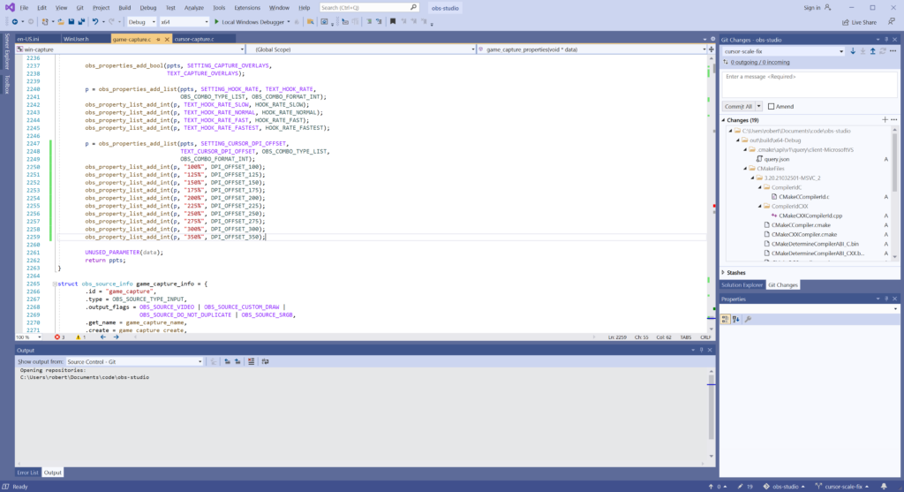The image size is (904, 492).
Task: Toggle word wrap in Output panel
Action: (x=265, y=361)
